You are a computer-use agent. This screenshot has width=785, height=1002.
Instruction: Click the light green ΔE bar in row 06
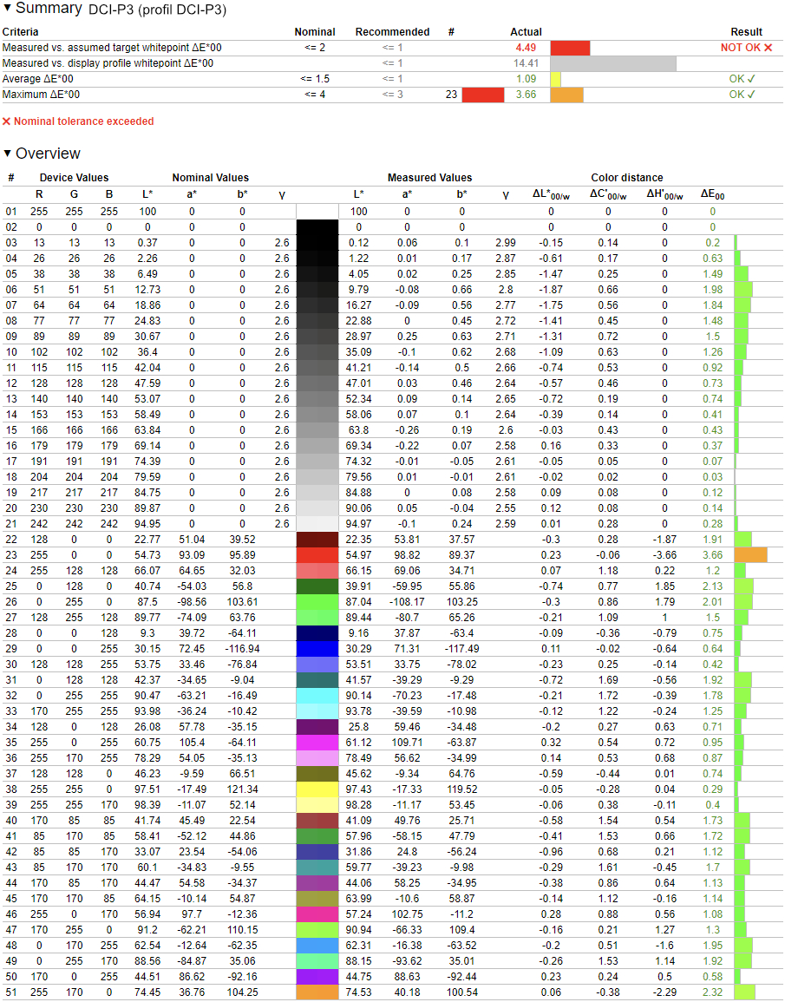[x=743, y=290]
